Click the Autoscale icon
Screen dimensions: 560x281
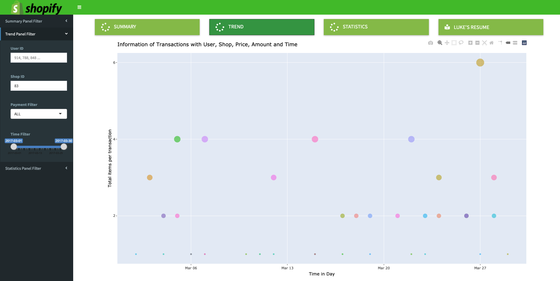pyautogui.click(x=484, y=43)
